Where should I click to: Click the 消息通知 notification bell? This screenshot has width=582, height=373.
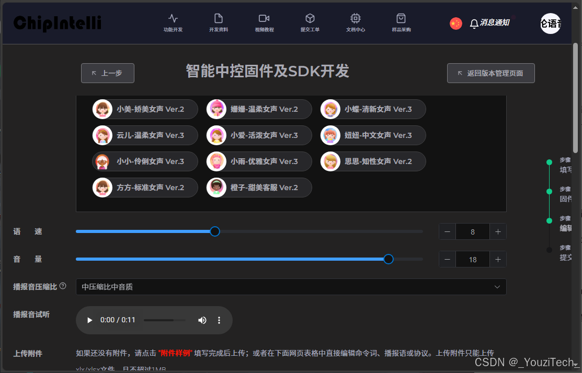click(x=474, y=22)
